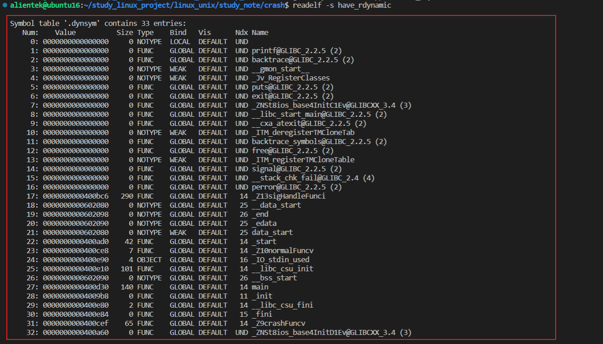Click the data_start symbol in row 21
The height and width of the screenshot is (344, 603).
point(272,232)
